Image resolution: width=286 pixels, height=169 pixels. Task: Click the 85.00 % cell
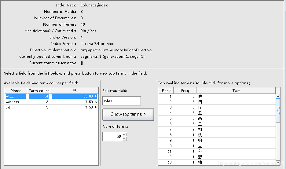pyautogui.click(x=74, y=96)
